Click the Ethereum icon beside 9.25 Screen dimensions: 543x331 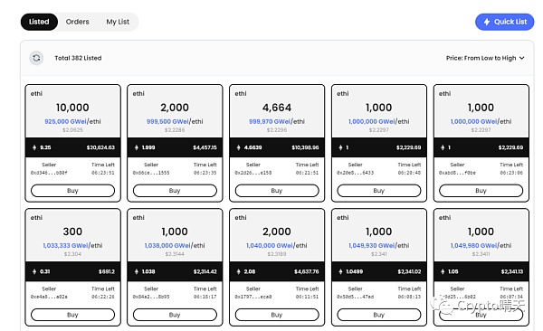34,147
